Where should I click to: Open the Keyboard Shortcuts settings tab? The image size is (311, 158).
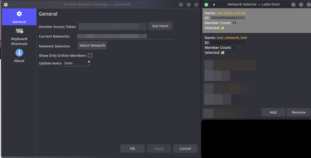point(19,37)
